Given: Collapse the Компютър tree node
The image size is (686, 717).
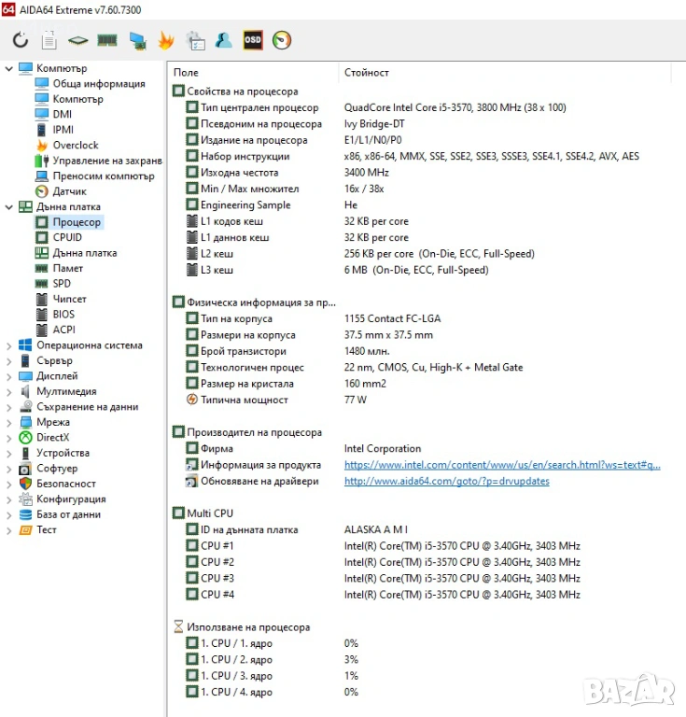Looking at the screenshot, I should click(x=9, y=68).
